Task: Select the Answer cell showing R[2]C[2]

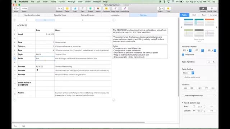Action: (45, 66)
